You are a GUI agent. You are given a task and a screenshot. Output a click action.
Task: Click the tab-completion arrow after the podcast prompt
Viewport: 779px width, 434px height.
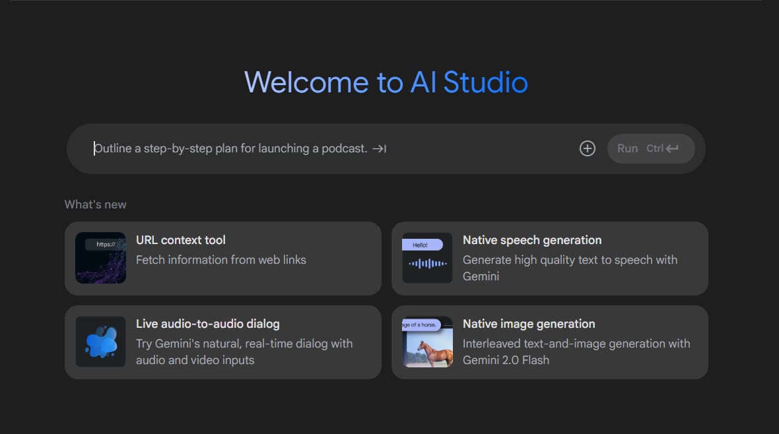379,148
